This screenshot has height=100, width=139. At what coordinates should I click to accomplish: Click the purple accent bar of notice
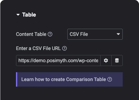click(x=17, y=79)
